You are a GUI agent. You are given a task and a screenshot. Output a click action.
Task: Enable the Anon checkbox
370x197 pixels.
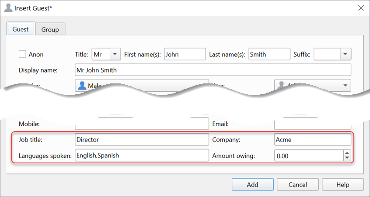tap(23, 55)
